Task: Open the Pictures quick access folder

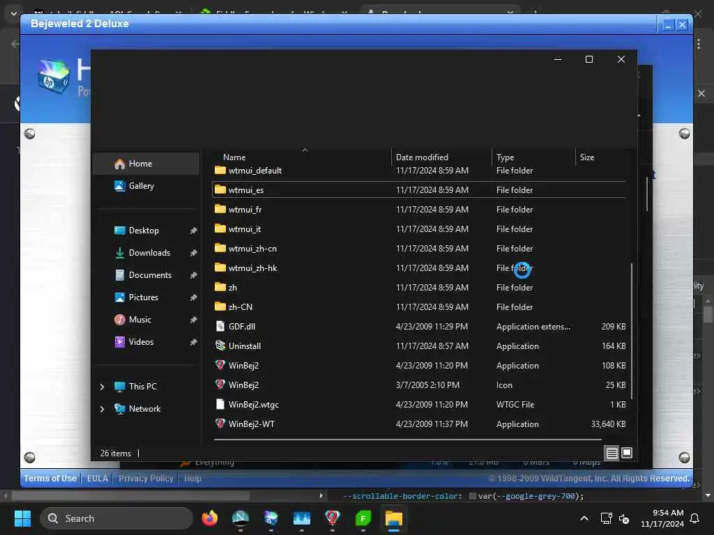Action: [144, 297]
